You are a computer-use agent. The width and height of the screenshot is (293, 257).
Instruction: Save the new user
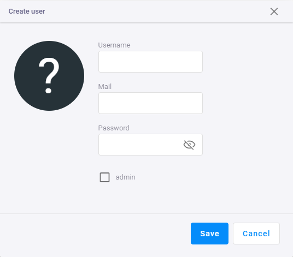point(209,234)
